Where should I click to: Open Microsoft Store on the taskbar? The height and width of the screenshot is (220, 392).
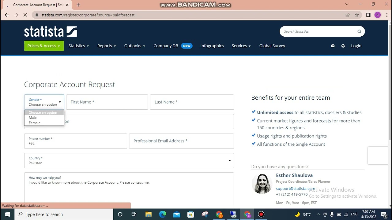[x=191, y=214]
